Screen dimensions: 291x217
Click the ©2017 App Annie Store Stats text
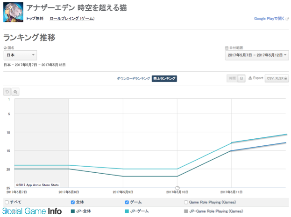[x=37, y=185]
